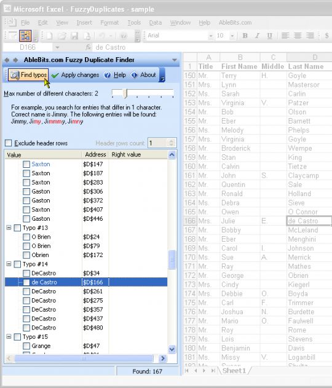Click the first sheet navigation arrow
The width and height of the screenshot is (332, 388).
click(187, 371)
